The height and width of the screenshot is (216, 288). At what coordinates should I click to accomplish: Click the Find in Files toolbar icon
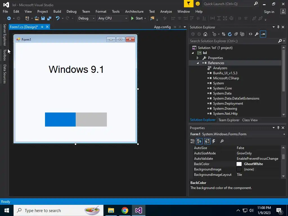click(x=152, y=18)
